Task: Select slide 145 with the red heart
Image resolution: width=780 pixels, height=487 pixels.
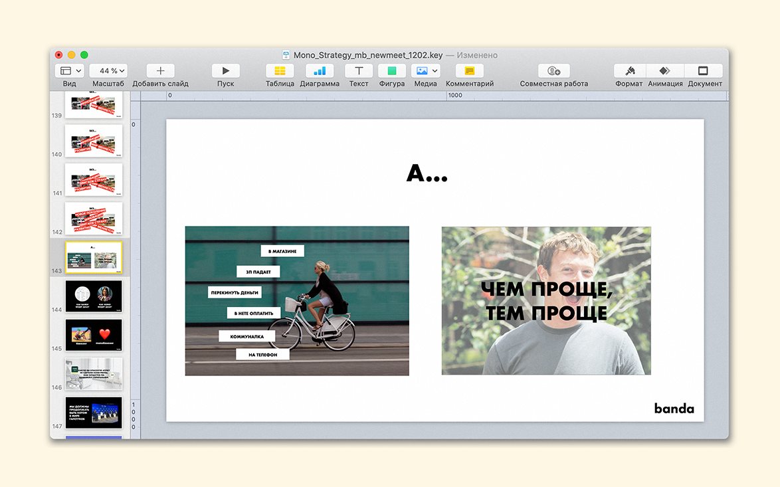Action: 94,335
